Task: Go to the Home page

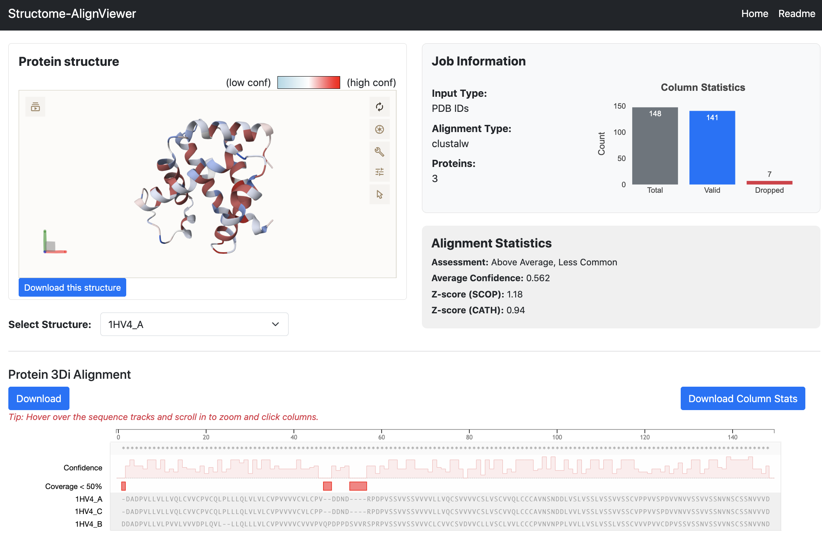Action: [x=755, y=14]
